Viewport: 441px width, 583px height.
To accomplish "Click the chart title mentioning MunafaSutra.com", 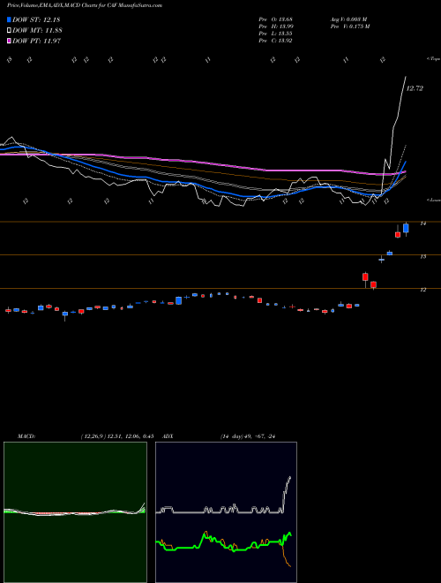I will tap(85, 5).
